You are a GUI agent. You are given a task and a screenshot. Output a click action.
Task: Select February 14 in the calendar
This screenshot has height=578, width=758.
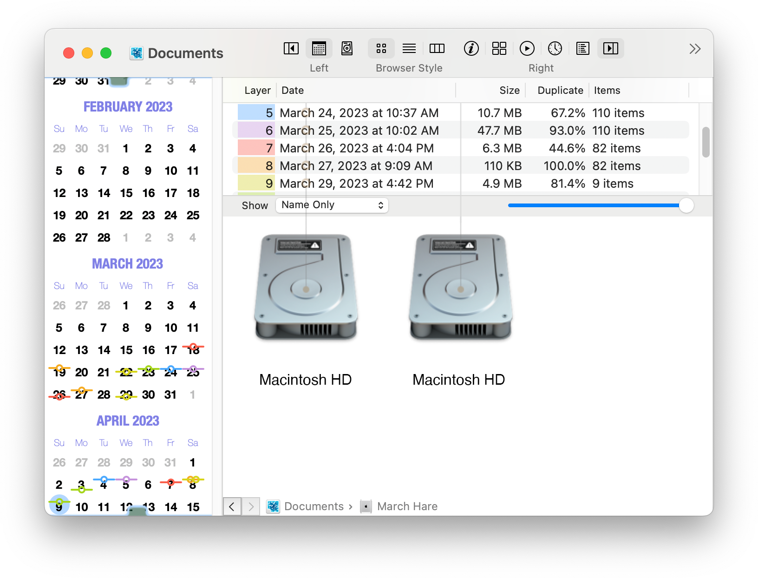(104, 193)
